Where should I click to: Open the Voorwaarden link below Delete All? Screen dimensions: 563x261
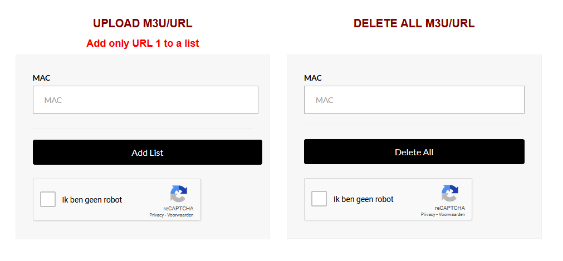pyautogui.click(x=452, y=214)
